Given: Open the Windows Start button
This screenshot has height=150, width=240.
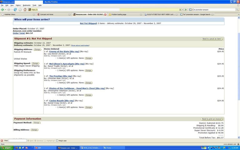Looking at the screenshot, I should (6, 148).
